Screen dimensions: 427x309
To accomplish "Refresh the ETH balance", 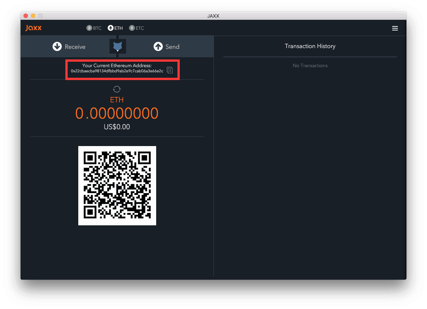I will coord(117,89).
